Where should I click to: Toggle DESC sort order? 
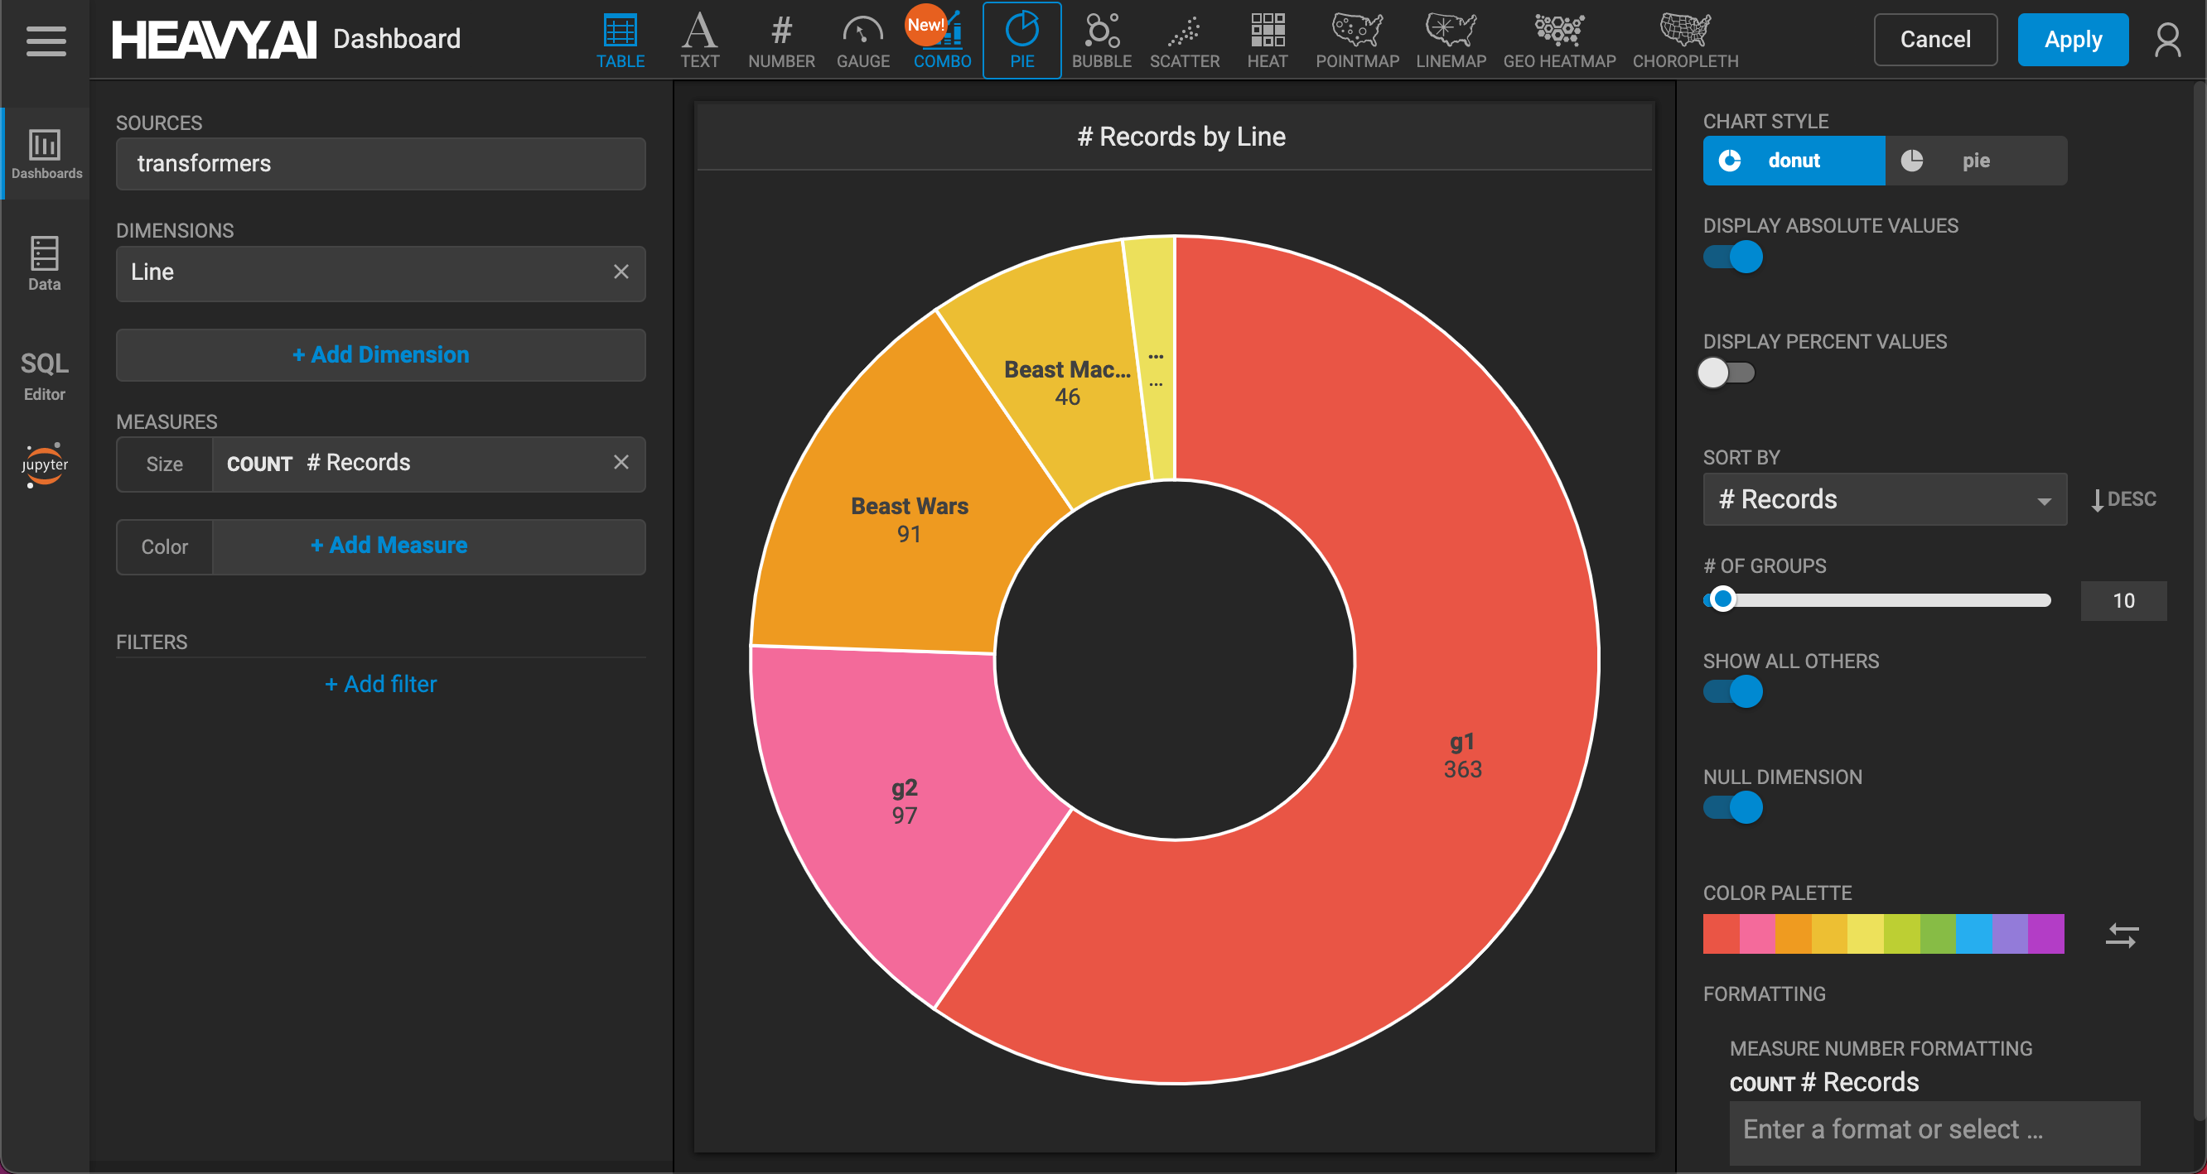pyautogui.click(x=2123, y=499)
